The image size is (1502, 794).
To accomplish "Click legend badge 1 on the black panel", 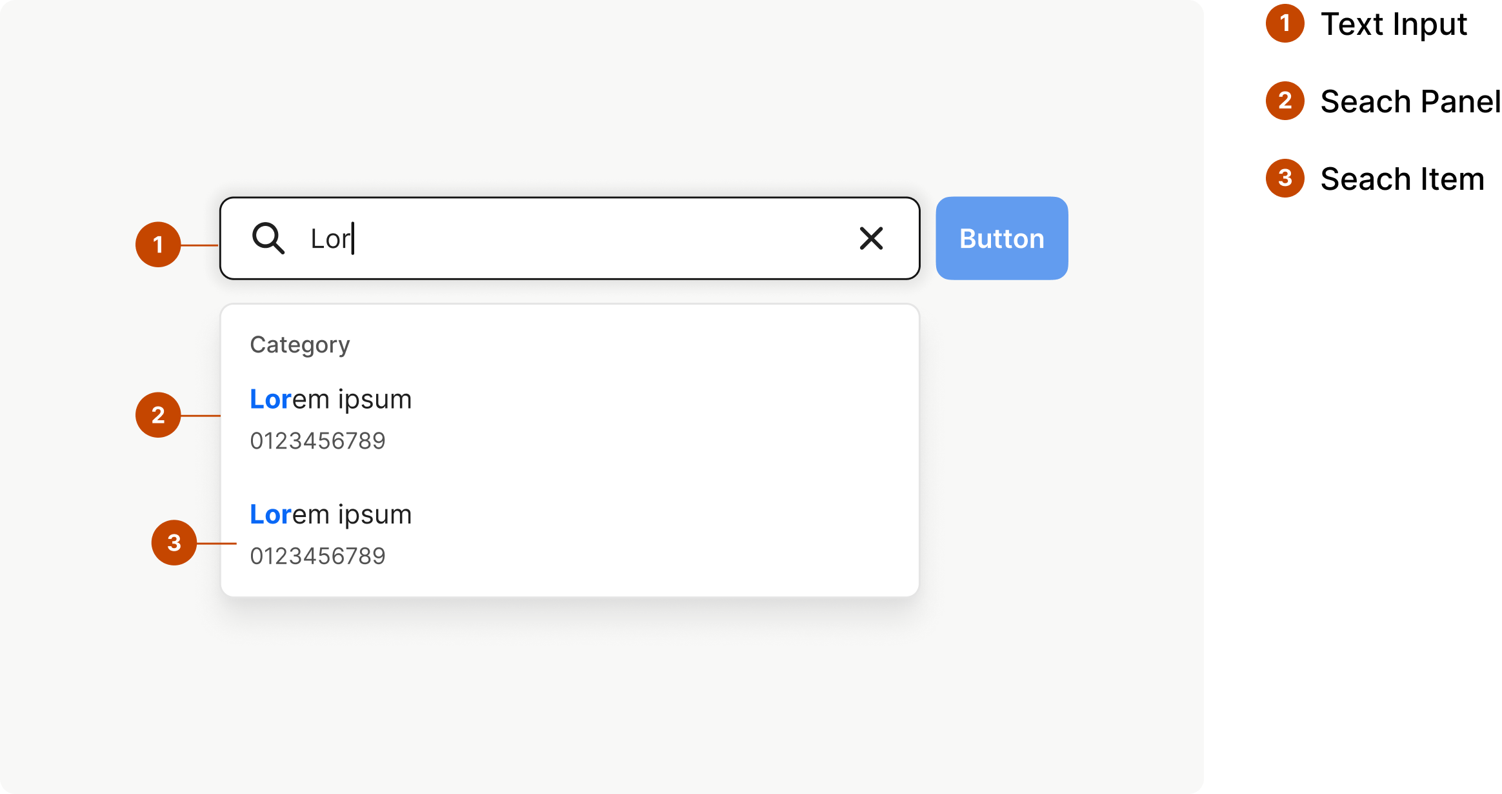I will (x=1285, y=23).
